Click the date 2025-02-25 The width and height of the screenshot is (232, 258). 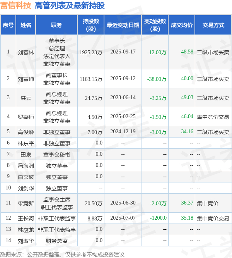(123, 116)
